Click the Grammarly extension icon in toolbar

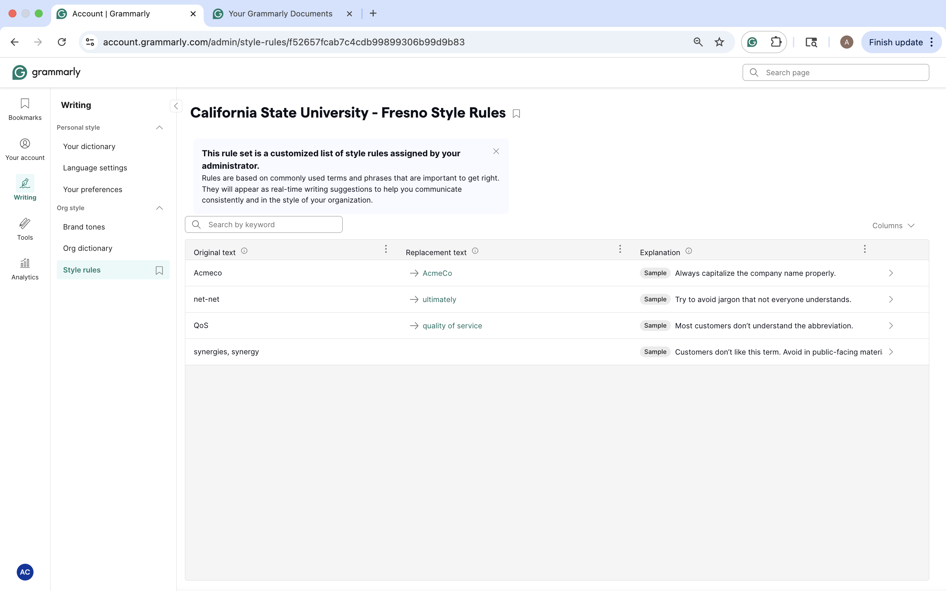pos(752,42)
